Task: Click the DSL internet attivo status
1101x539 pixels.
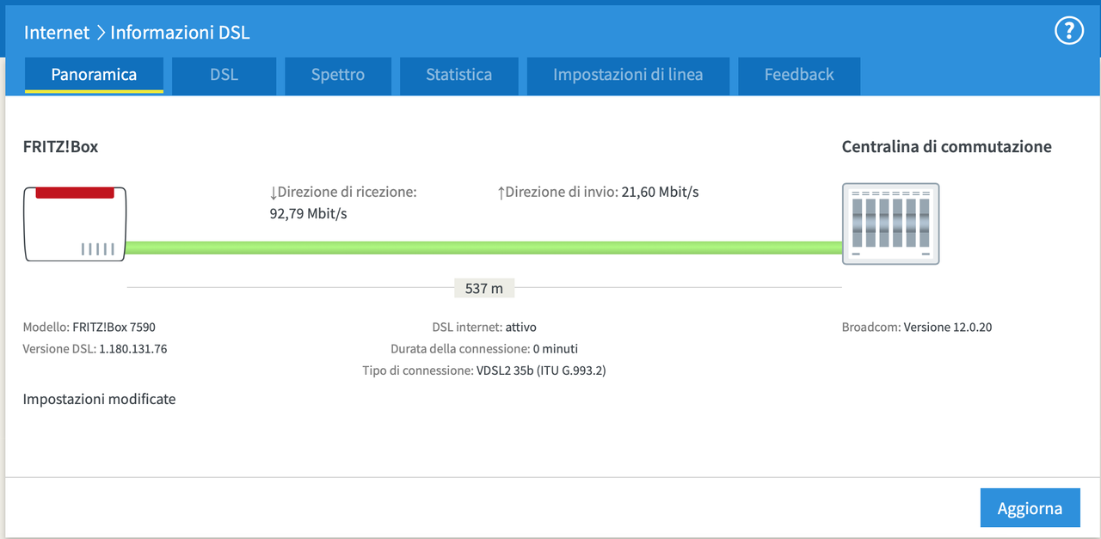Action: [484, 327]
